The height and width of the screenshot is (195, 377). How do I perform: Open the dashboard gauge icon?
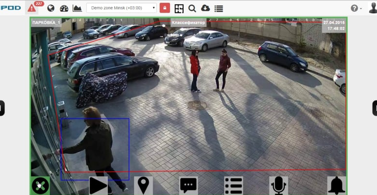pos(64,8)
